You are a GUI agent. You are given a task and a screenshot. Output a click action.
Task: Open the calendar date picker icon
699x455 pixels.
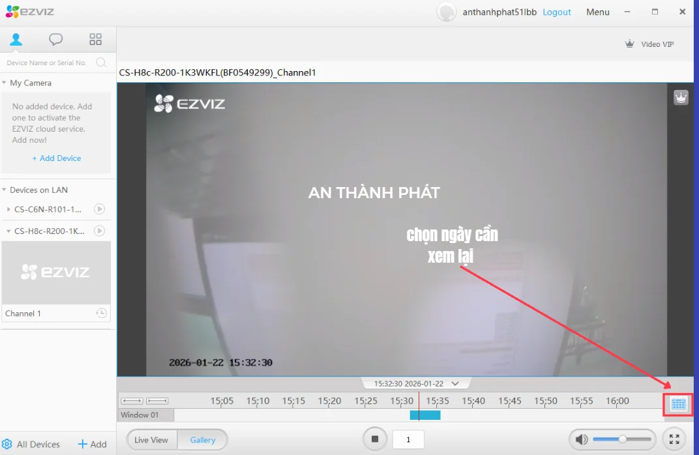point(678,404)
